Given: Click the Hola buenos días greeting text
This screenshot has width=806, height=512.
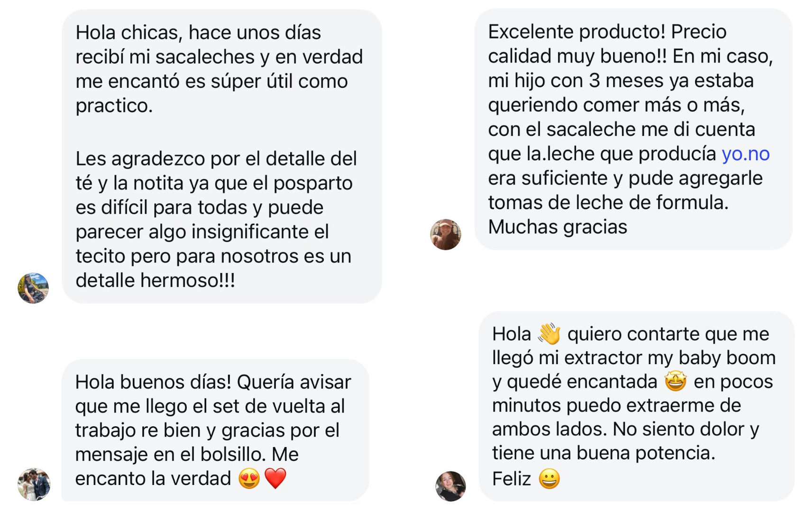Looking at the screenshot, I should coord(153,382).
